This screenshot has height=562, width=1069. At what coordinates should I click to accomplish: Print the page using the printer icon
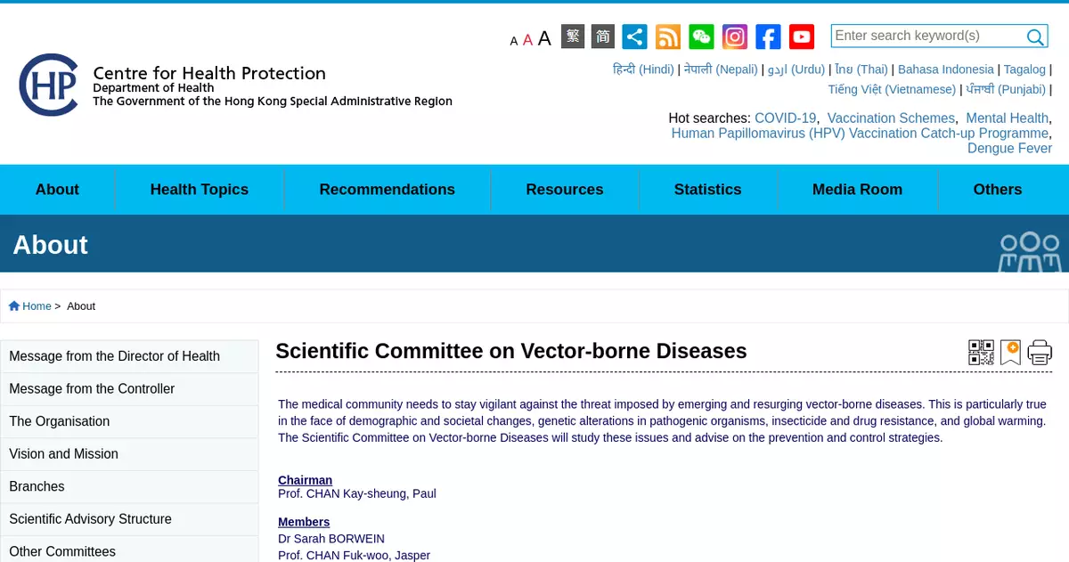click(x=1040, y=353)
